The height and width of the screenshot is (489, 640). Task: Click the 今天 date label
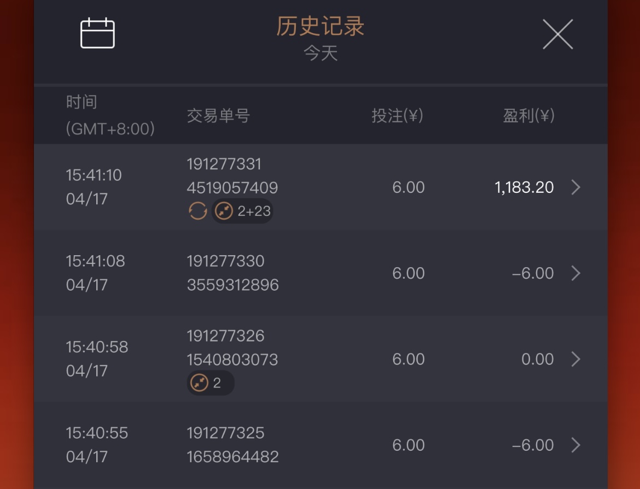point(321,54)
